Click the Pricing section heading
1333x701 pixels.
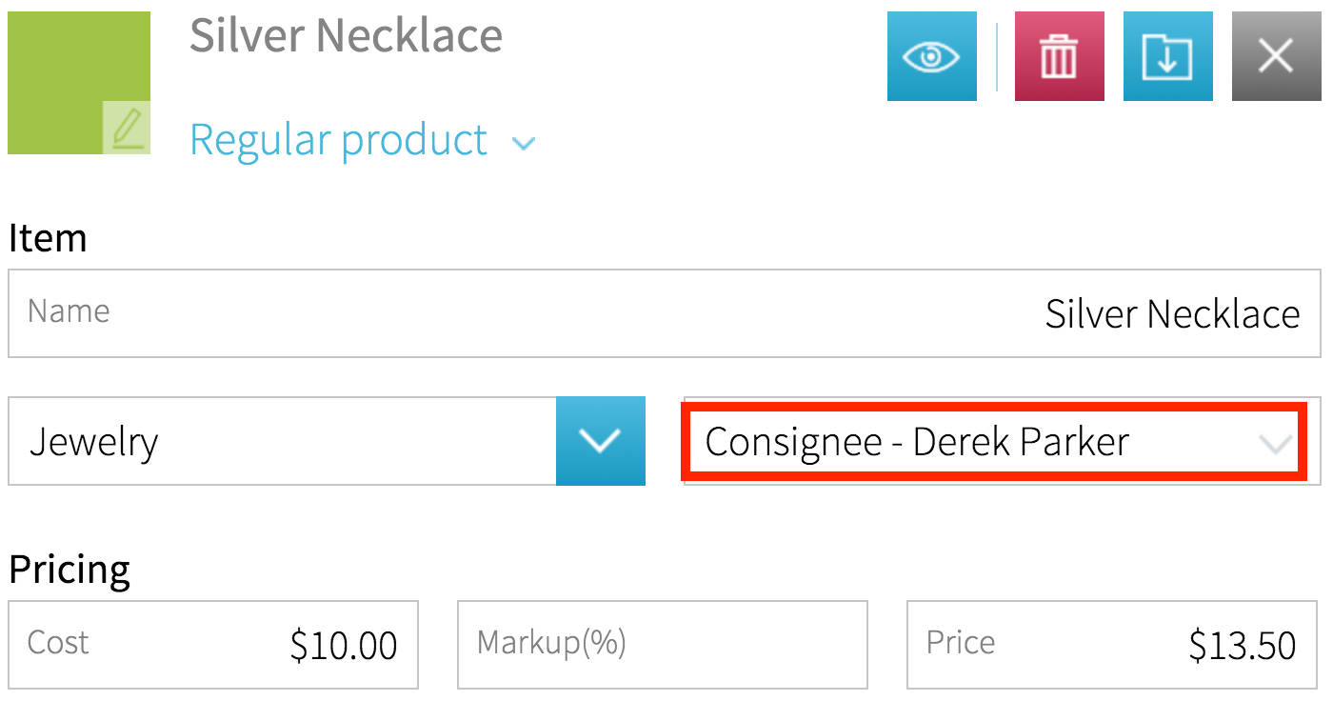70,570
